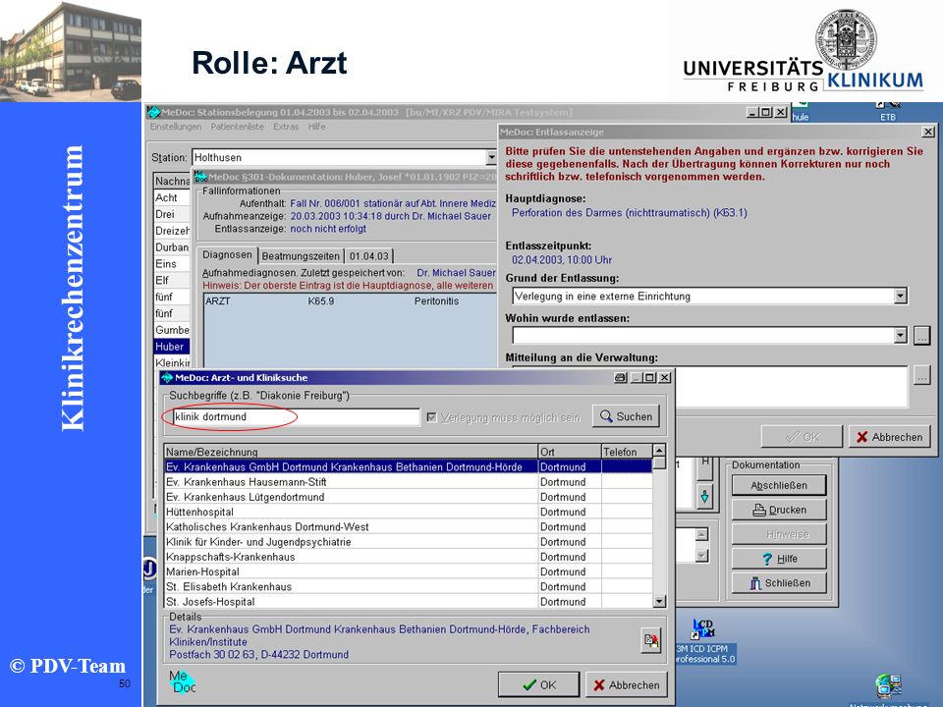Screen dimensions: 943x707
Task: Toggle 'Verlegung muss möglich sein' checkbox
Action: 431,417
